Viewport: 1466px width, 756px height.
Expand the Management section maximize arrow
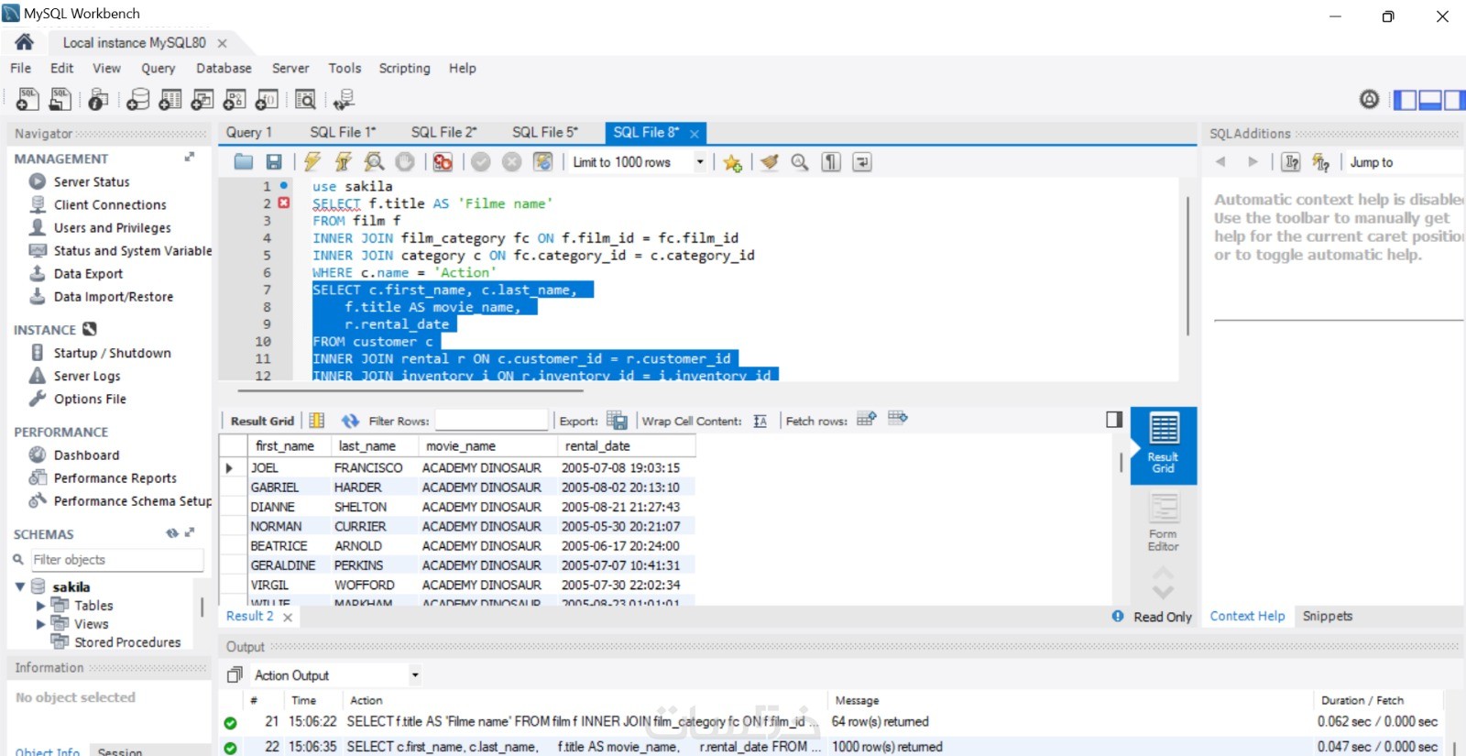point(190,158)
